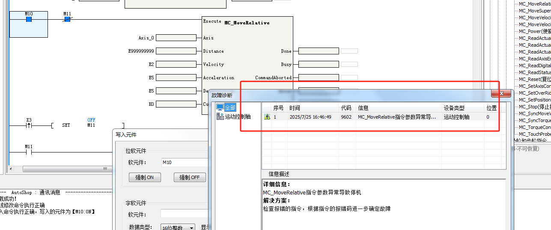Click the X3 rising-edge contact
Image resolution: width=551 pixels, height=230 pixels.
point(29,125)
